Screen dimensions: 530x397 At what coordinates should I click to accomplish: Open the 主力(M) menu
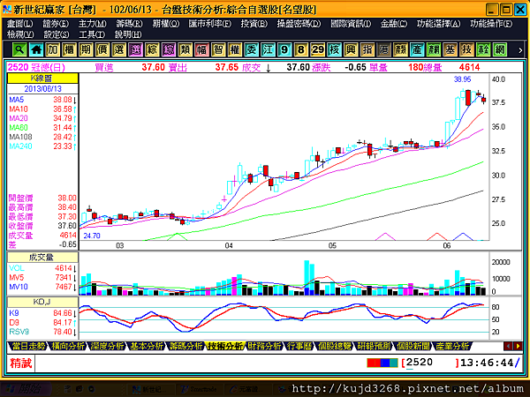tap(92, 24)
